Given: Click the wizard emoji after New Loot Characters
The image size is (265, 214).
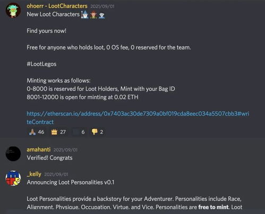Looking at the screenshot, I should 85,14.
